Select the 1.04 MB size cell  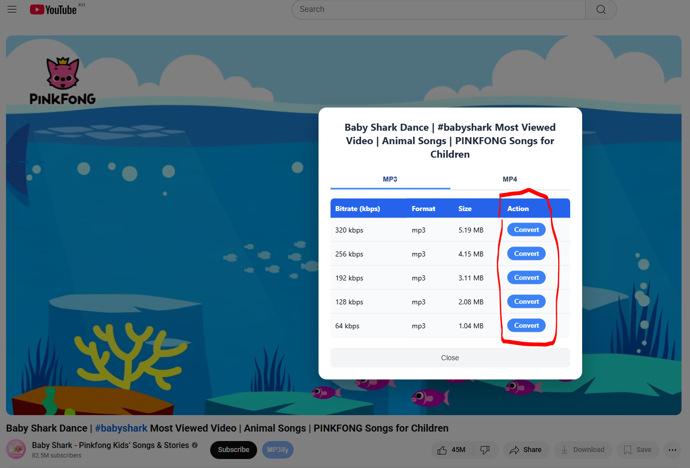471,326
